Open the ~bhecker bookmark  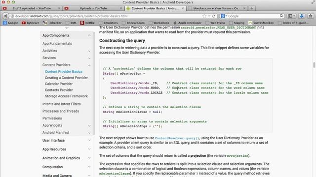click(x=52, y=23)
